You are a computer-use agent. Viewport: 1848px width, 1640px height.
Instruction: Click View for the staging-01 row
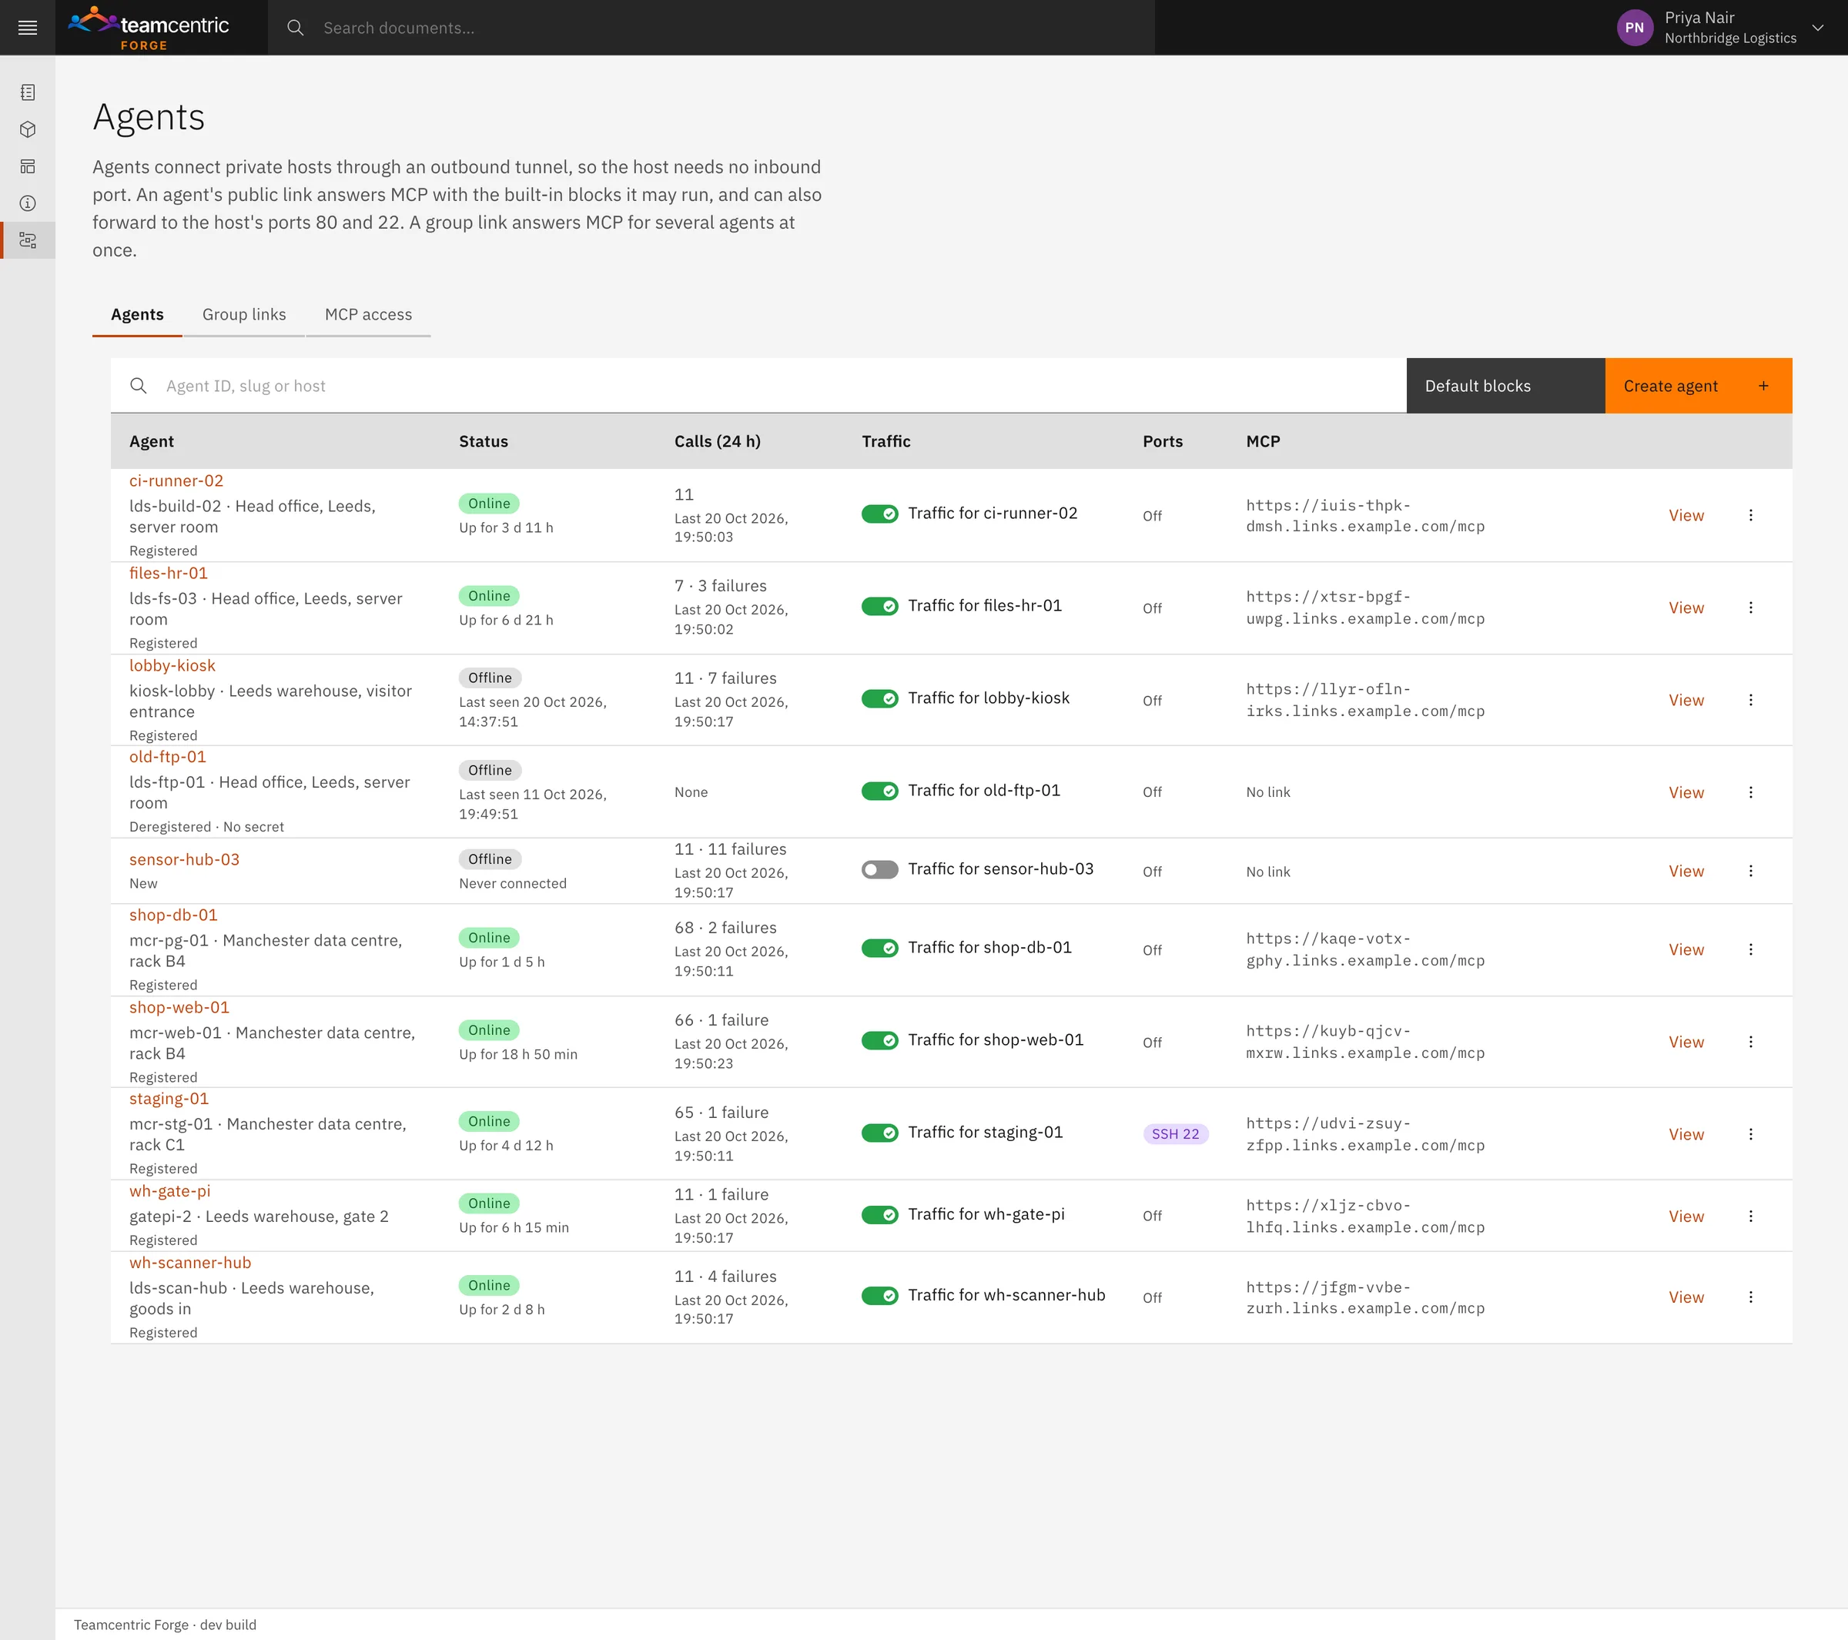point(1686,1133)
